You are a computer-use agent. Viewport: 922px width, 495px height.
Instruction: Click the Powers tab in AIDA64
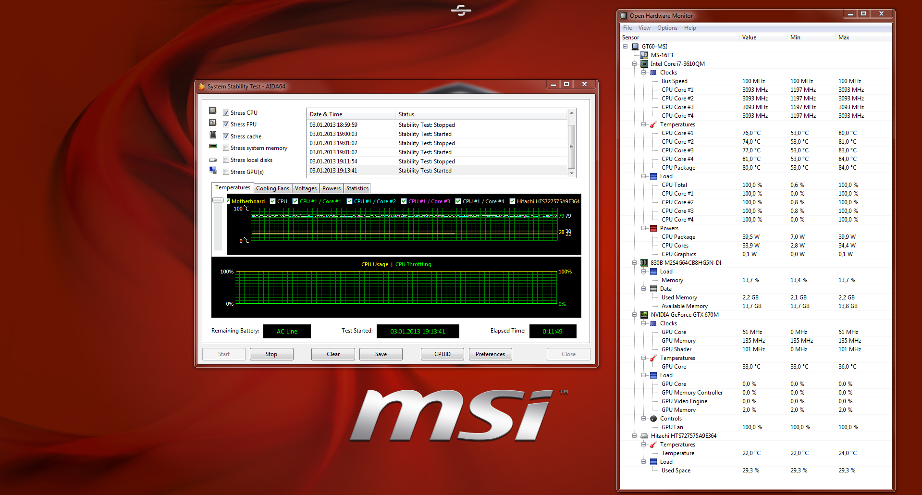pos(332,188)
